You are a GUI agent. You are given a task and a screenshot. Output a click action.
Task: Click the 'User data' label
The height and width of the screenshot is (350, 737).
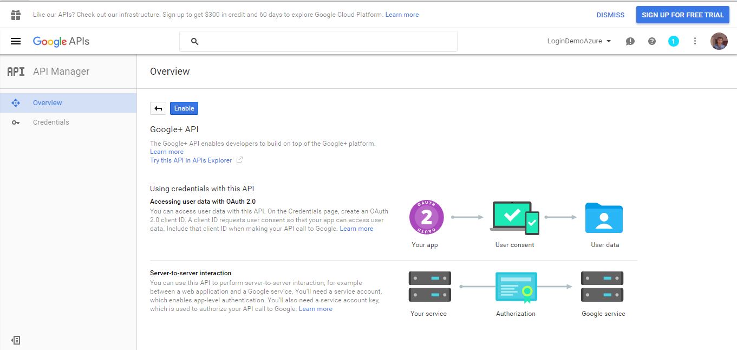click(605, 245)
